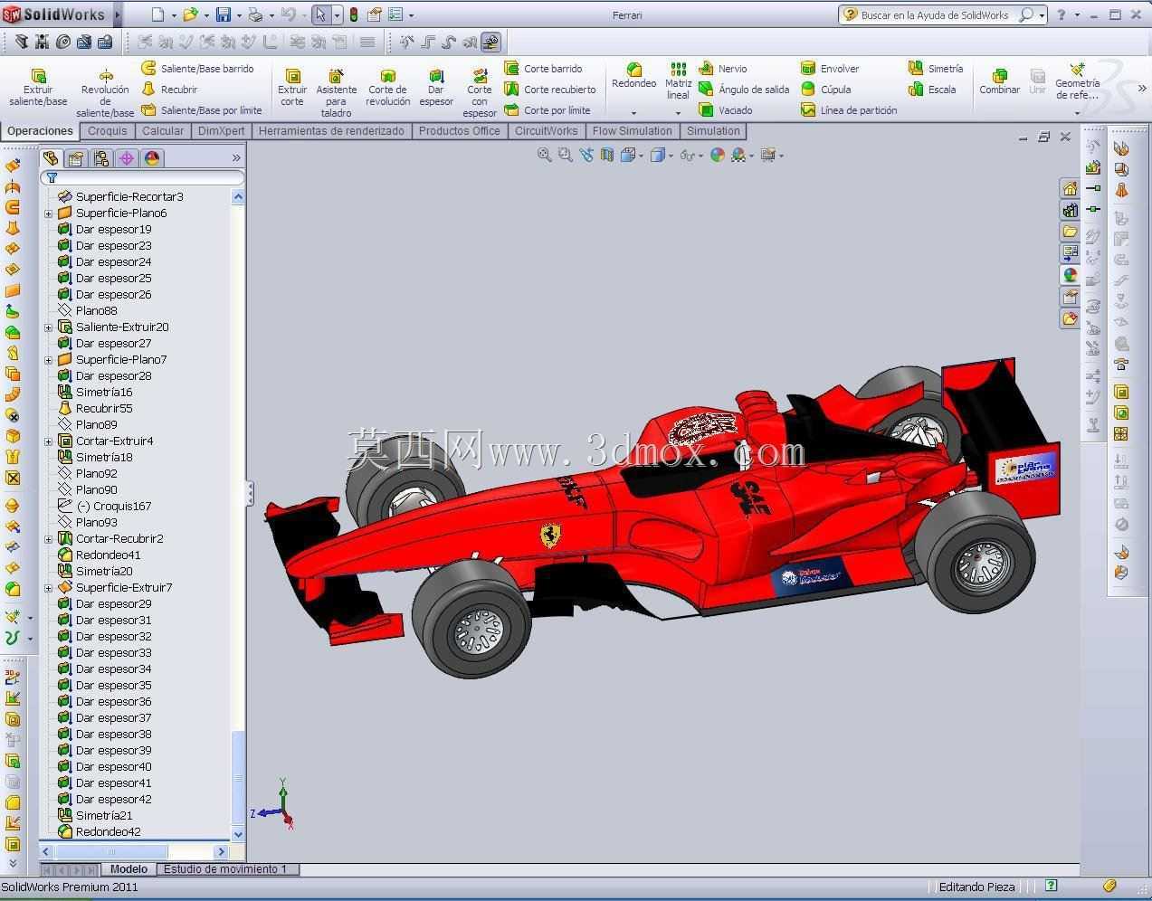
Task: Select Ángulo de salida tool
Action: pyautogui.click(x=744, y=90)
